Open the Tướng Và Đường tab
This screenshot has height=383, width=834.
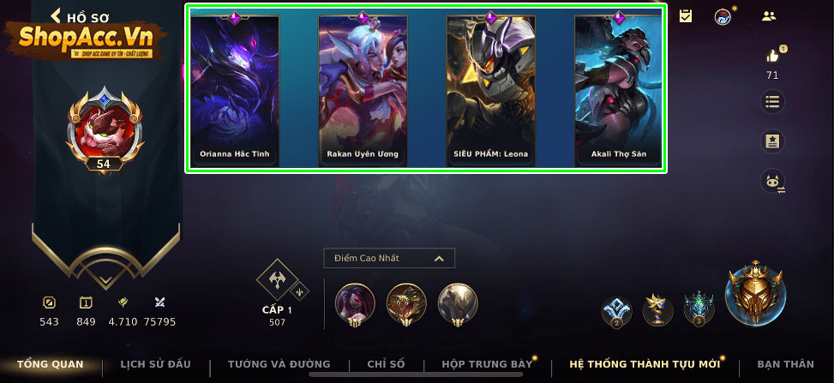[x=279, y=364]
